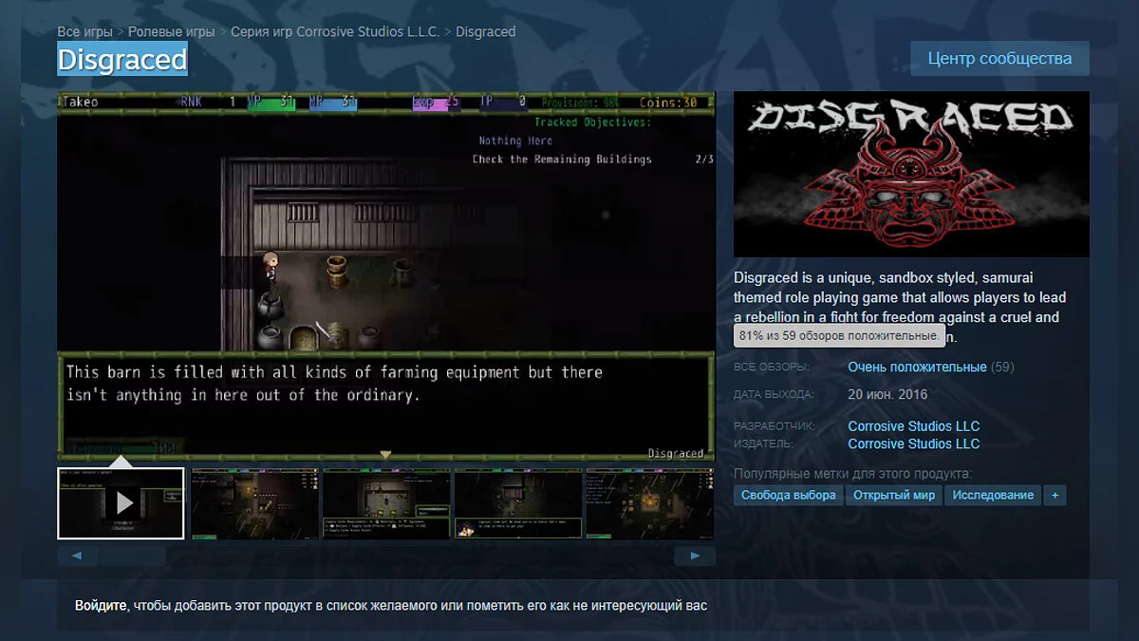Select the fourth screenshot thumbnail
The image size is (1139, 641).
pos(517,503)
